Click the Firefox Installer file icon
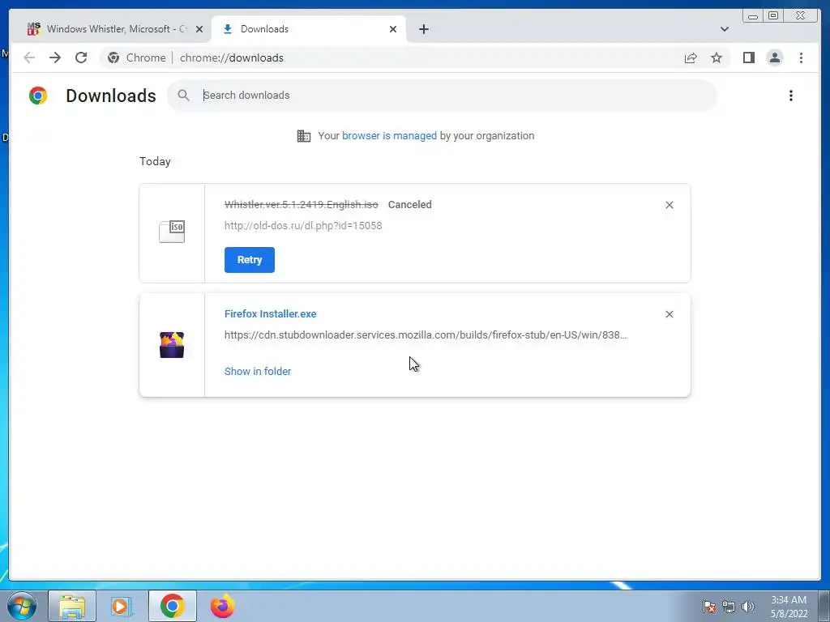This screenshot has height=622, width=830. click(172, 345)
